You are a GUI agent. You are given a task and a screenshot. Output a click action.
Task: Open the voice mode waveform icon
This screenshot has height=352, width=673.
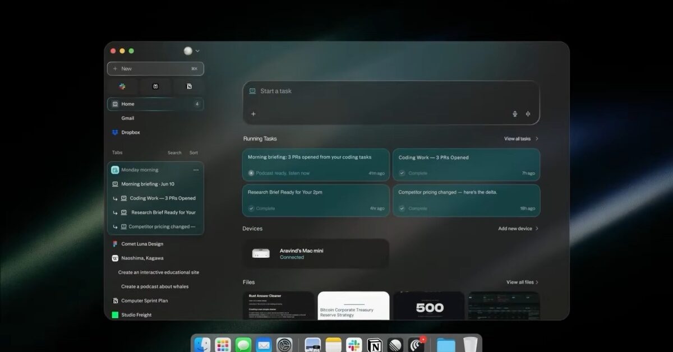click(527, 114)
